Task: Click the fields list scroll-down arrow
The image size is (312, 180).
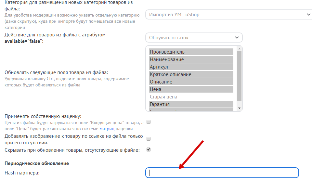Action: point(239,108)
